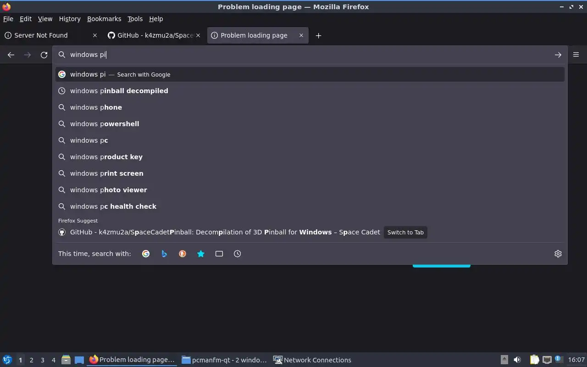This screenshot has width=587, height=367.
Task: Switch to virtual desktop 4
Action: pyautogui.click(x=53, y=360)
